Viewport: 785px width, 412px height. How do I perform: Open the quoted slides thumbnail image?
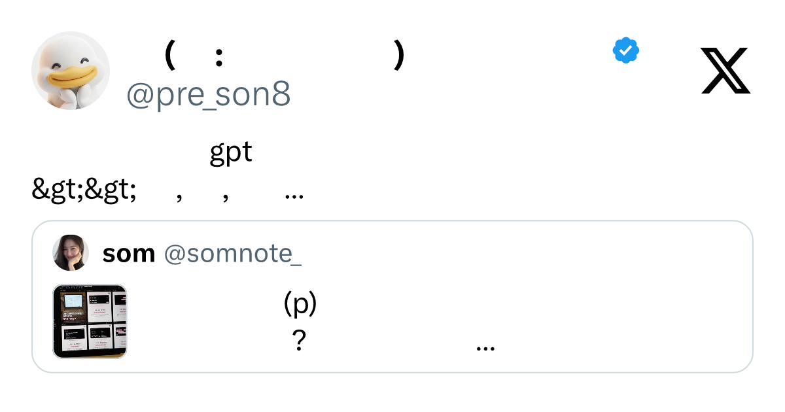(90, 321)
